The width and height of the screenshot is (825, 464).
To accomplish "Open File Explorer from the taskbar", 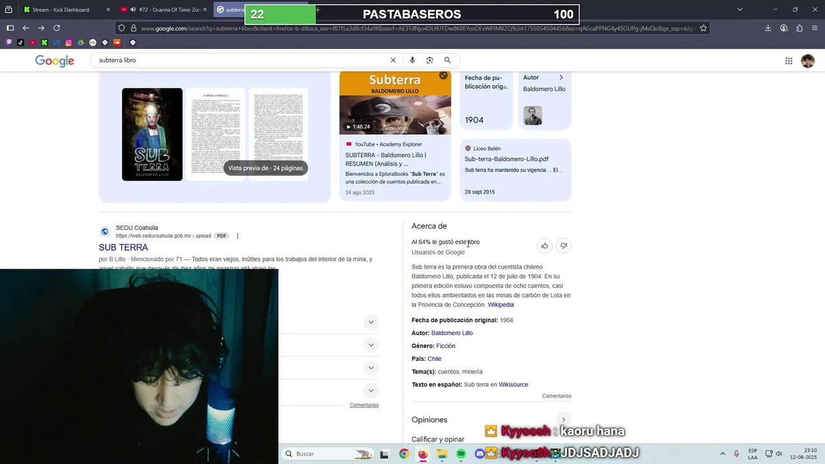I will [442, 454].
